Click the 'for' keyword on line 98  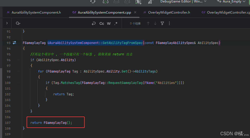pyautogui.click(x=41, y=71)
